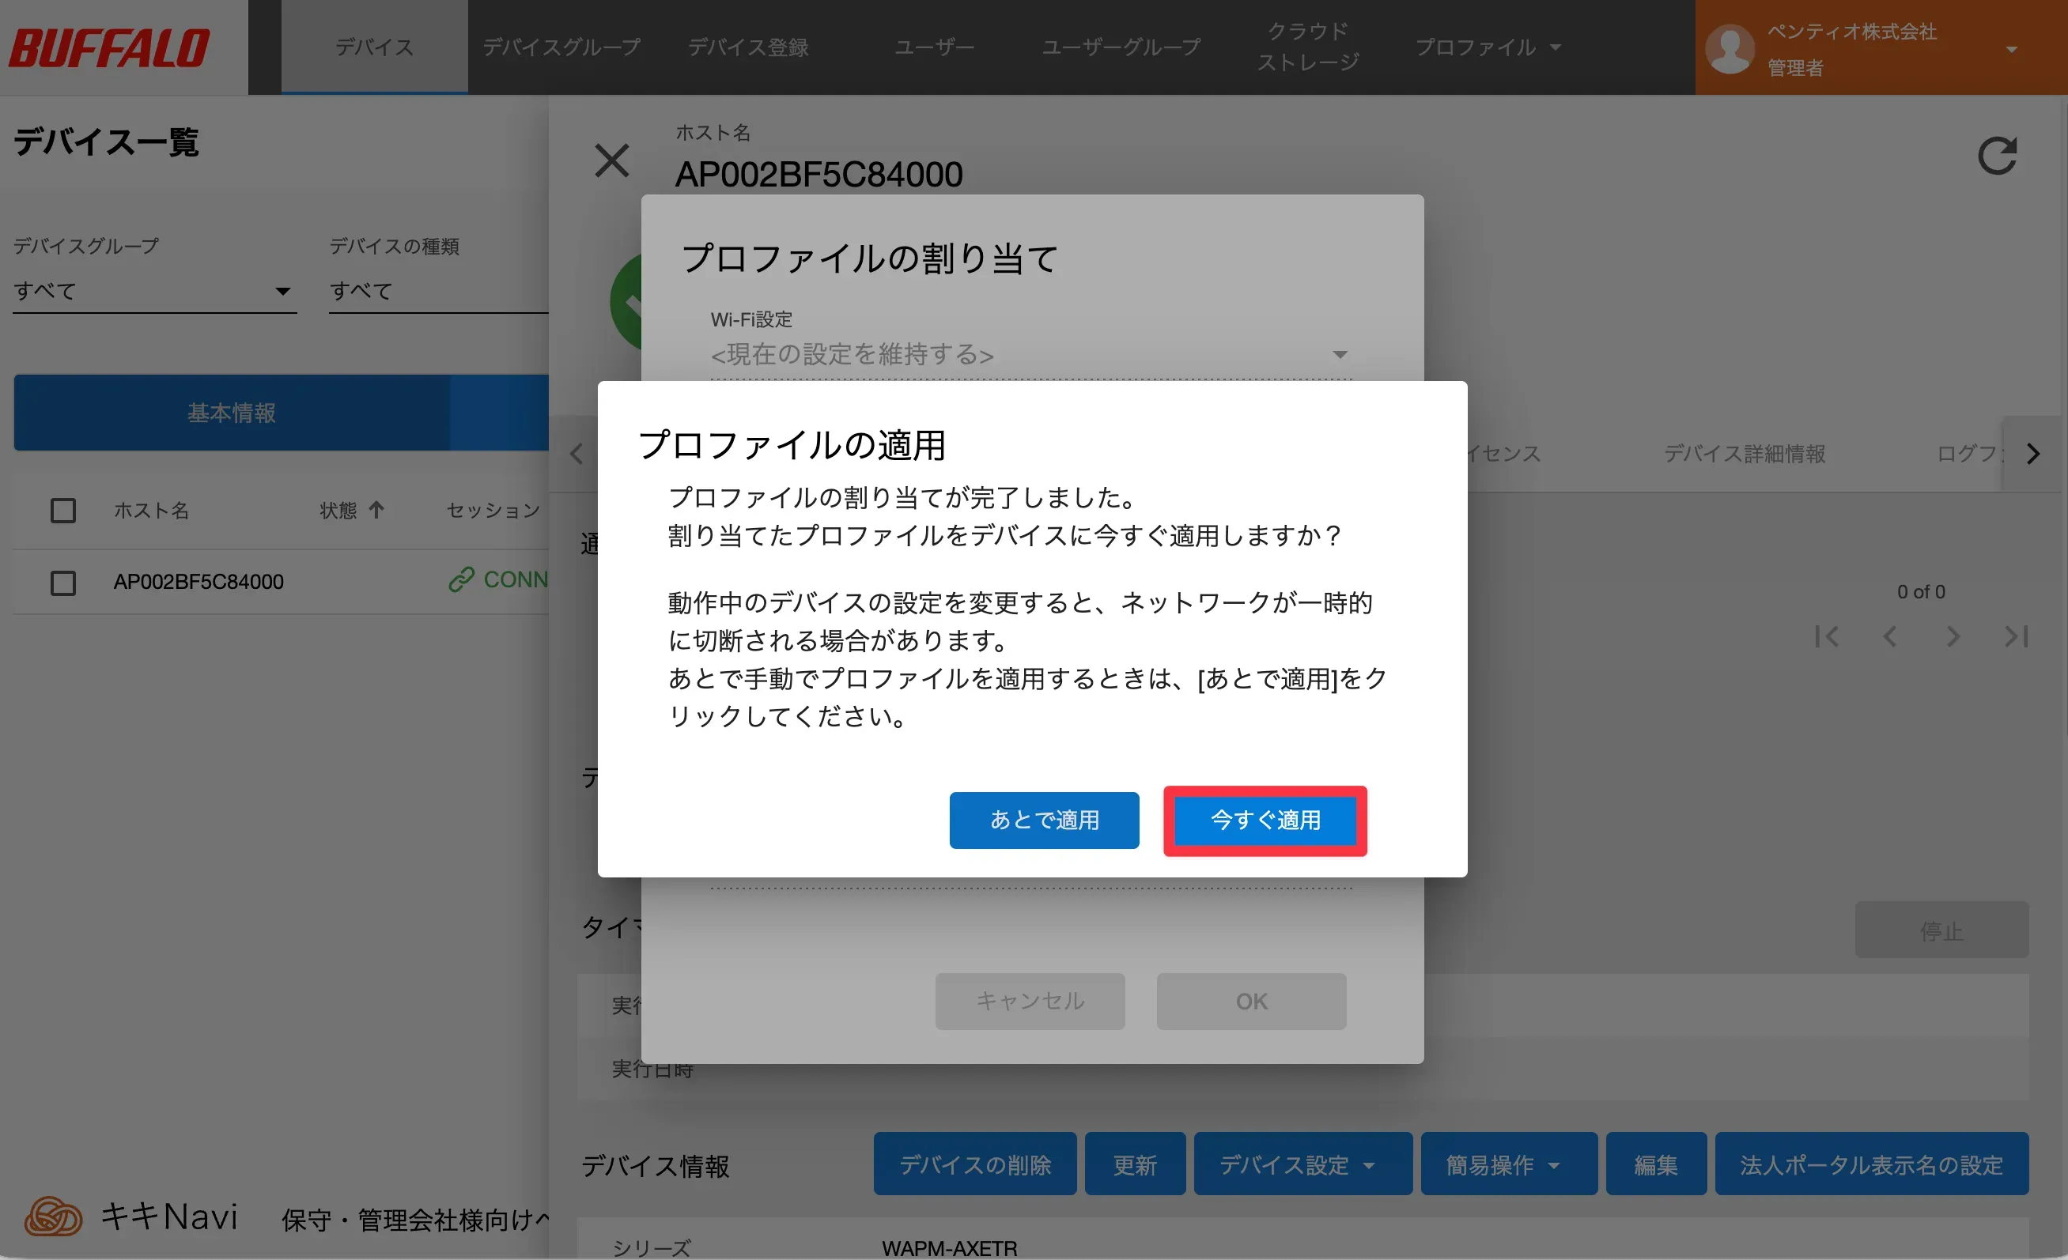Viewport: 2068px width, 1260px height.
Task: Click the sort arrow next to 状態
Action: point(377,509)
